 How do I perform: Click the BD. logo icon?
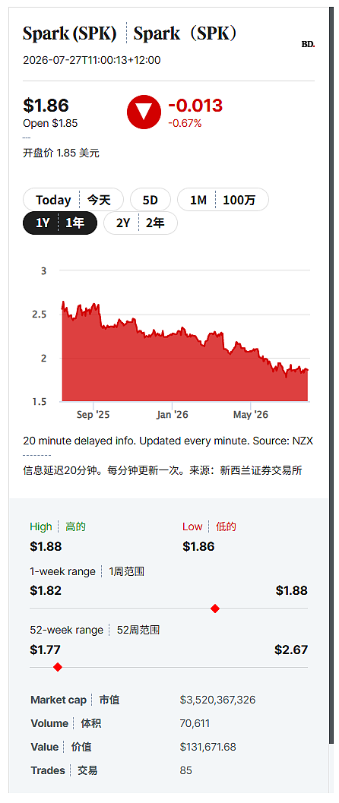pos(309,45)
